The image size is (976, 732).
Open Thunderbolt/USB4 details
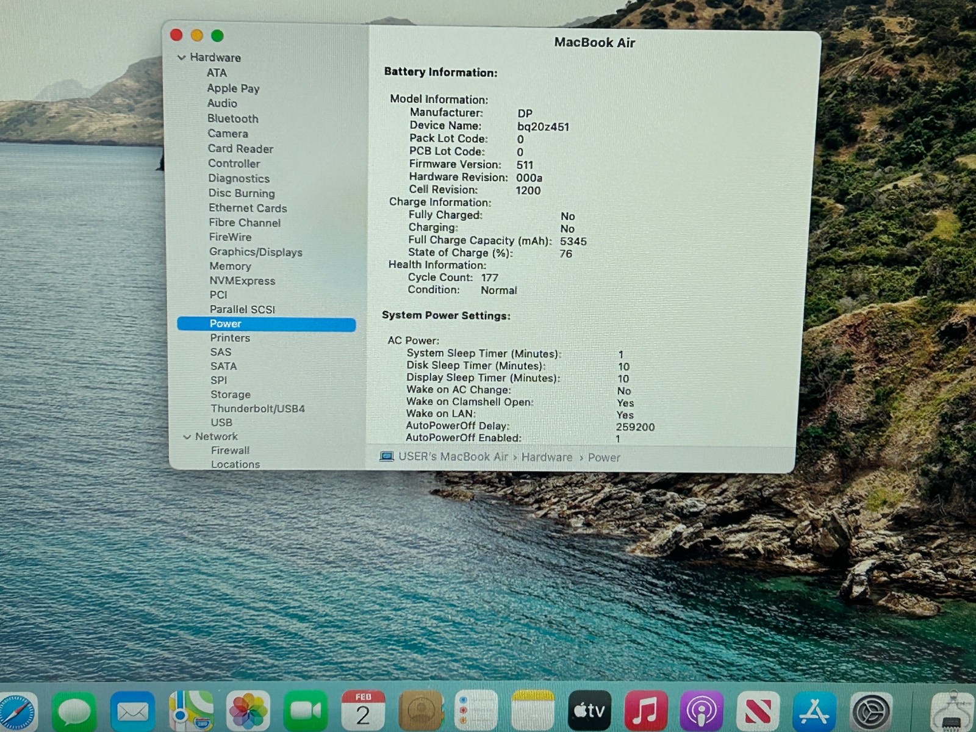[257, 409]
